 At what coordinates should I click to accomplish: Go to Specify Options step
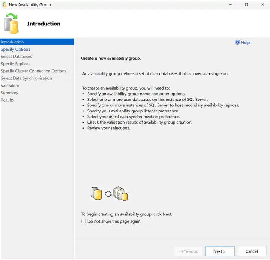point(15,49)
